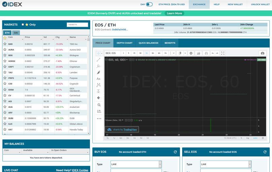
Task: Open the BENEFITS tab
Action: click(x=170, y=43)
